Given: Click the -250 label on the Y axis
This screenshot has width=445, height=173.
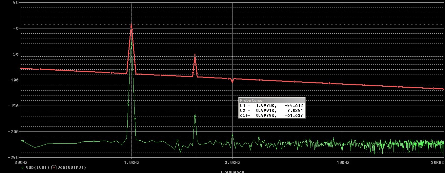Looking at the screenshot, I should [x=13, y=157].
